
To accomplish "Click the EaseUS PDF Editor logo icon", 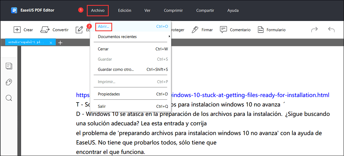I will coord(14,10).
